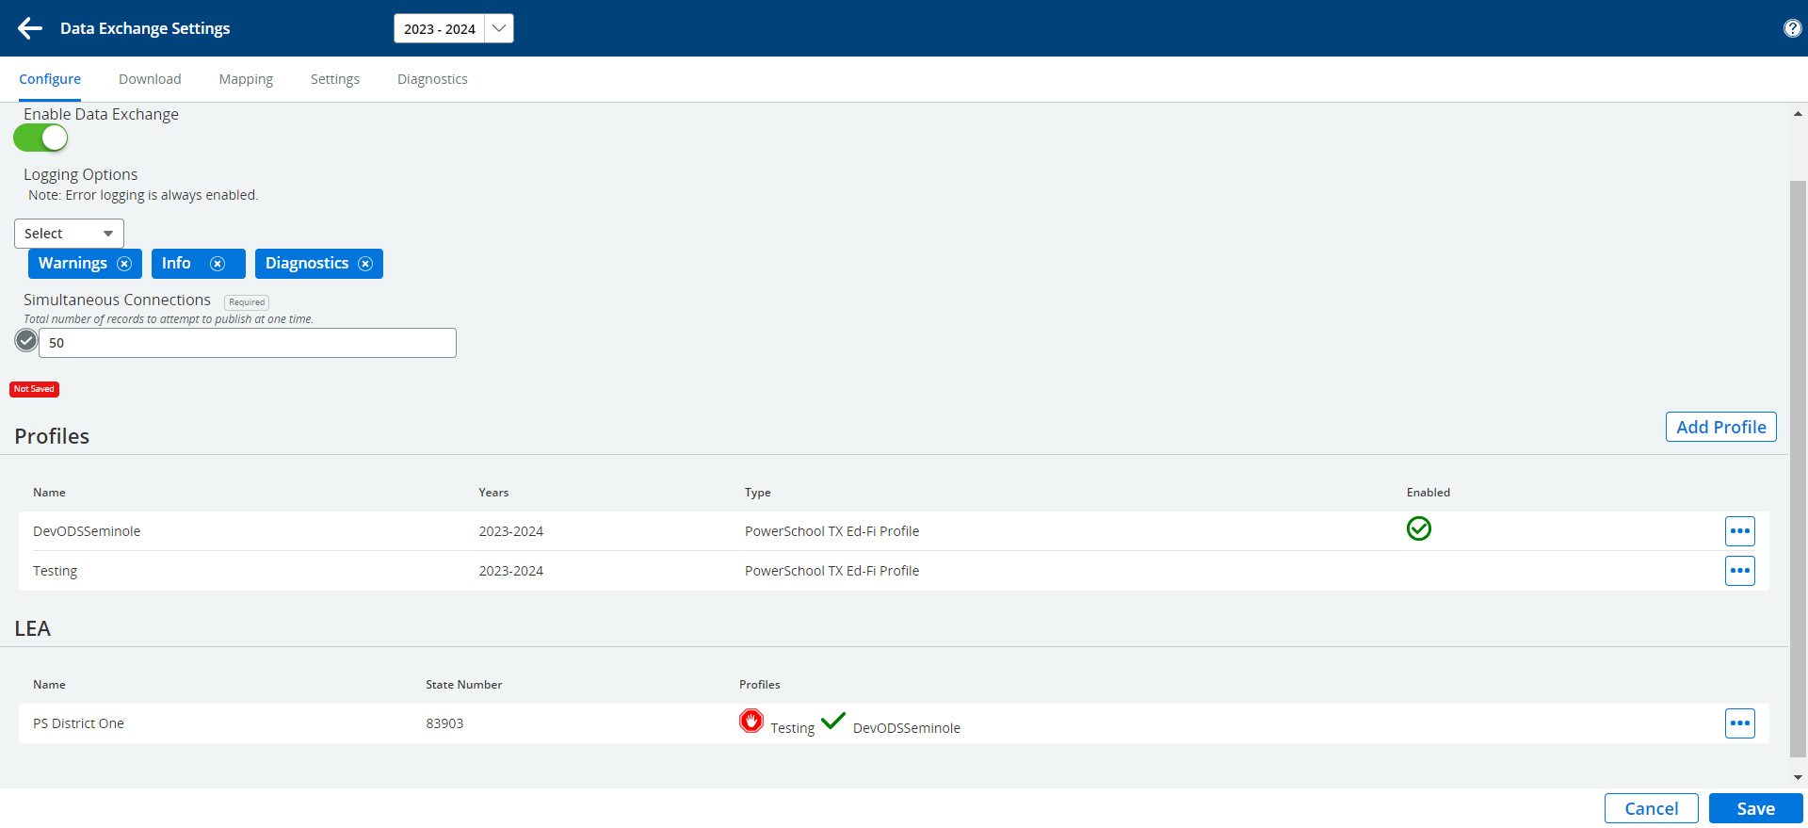Open the help question mark icon
1808x828 pixels.
1792,28
